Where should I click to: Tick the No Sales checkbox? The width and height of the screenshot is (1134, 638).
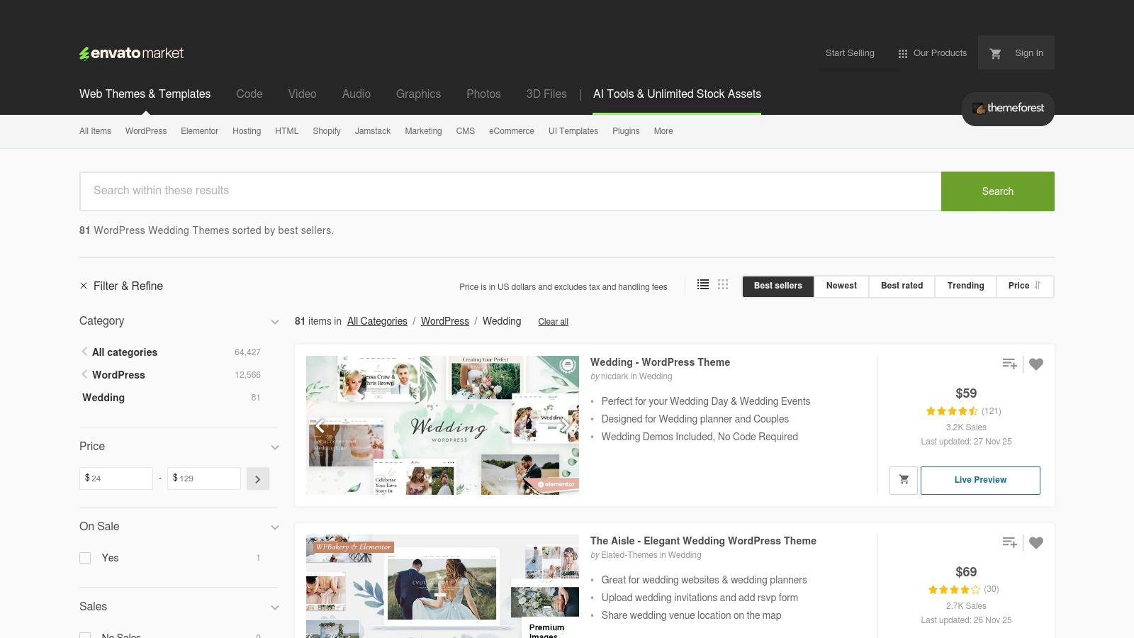[x=85, y=635]
